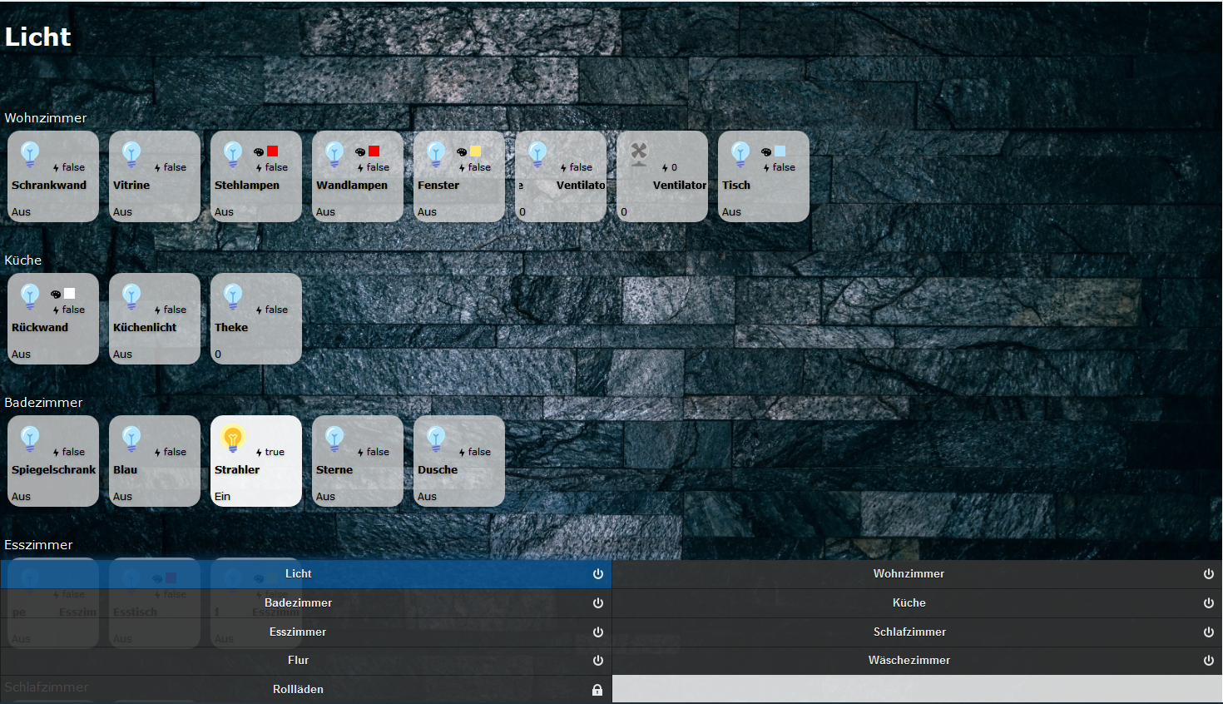Click the power icon in the Flur menu row
Viewport: 1223px width, 704px height.
597,661
